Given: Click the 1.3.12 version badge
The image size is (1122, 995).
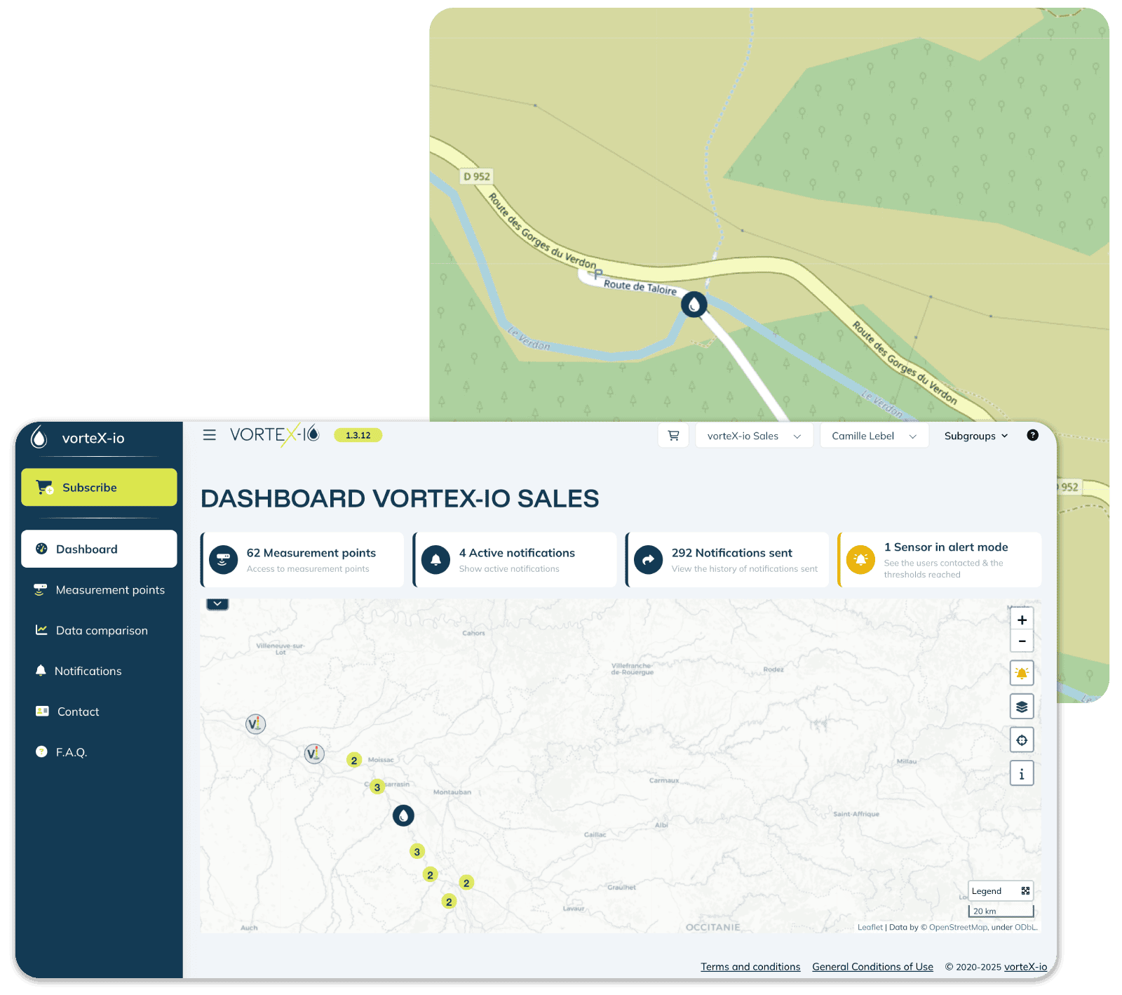Looking at the screenshot, I should pos(358,435).
